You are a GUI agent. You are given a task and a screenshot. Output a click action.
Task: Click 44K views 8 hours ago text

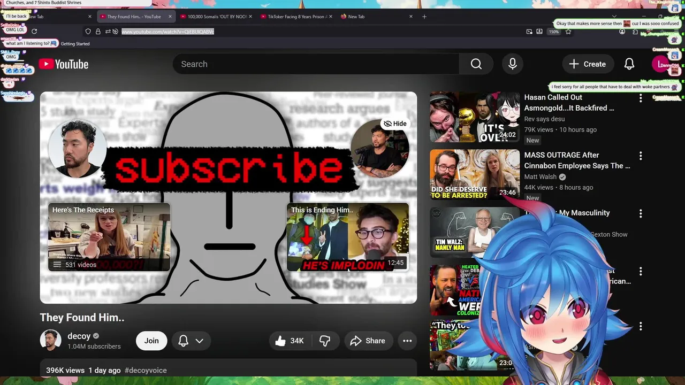559,188
